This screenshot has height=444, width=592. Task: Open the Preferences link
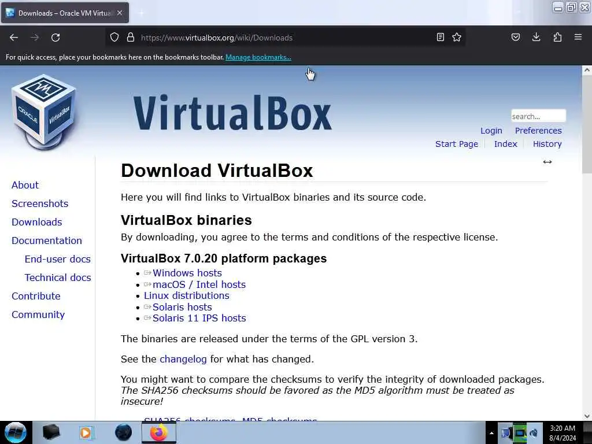538,131
